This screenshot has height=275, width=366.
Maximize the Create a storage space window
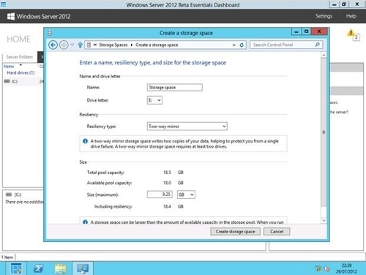tap(307, 31)
